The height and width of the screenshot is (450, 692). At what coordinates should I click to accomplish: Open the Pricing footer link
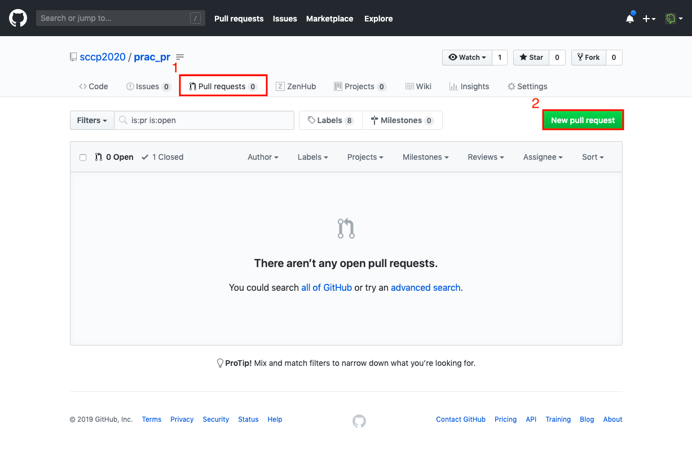click(x=506, y=420)
